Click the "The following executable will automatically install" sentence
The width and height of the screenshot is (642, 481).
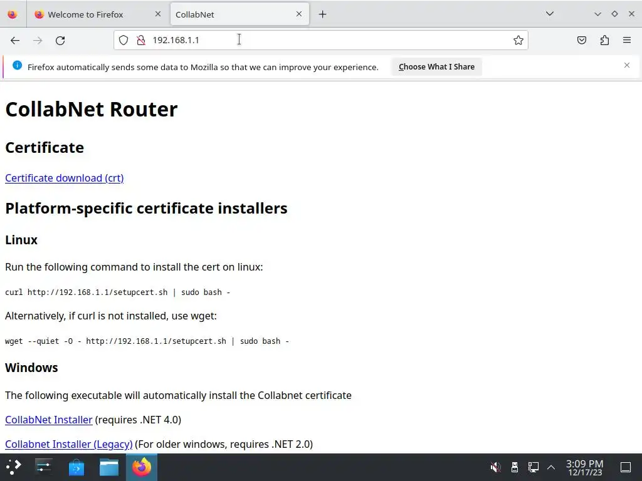point(178,396)
